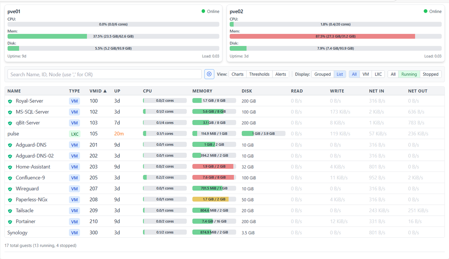Screen dimensions: 449x259
Task: Click the shield icon beside Portainer
Action: click(x=10, y=222)
